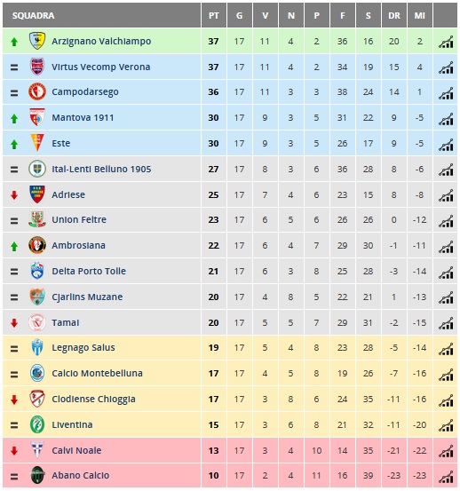The height and width of the screenshot is (491, 460).
Task: Click the Liventina green crest
Action: tap(37, 424)
